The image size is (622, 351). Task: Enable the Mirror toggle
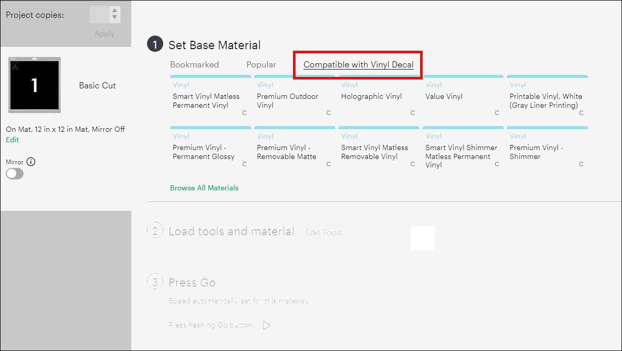tap(15, 173)
